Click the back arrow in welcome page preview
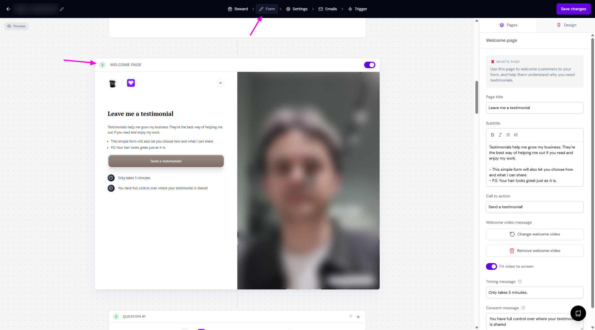The width and height of the screenshot is (595, 330). click(221, 83)
